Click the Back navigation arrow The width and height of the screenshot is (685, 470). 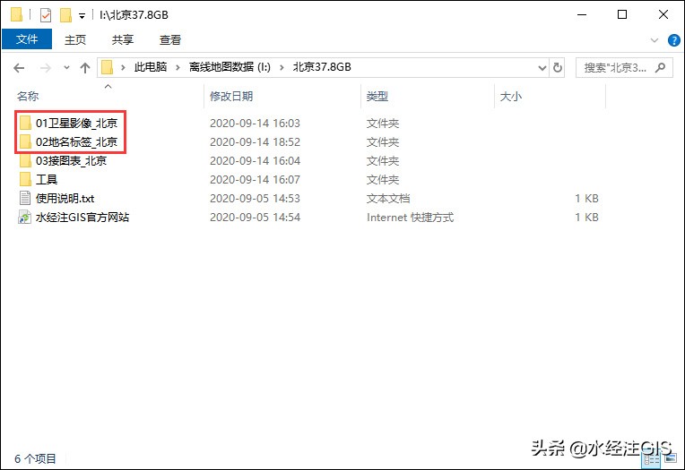point(19,68)
